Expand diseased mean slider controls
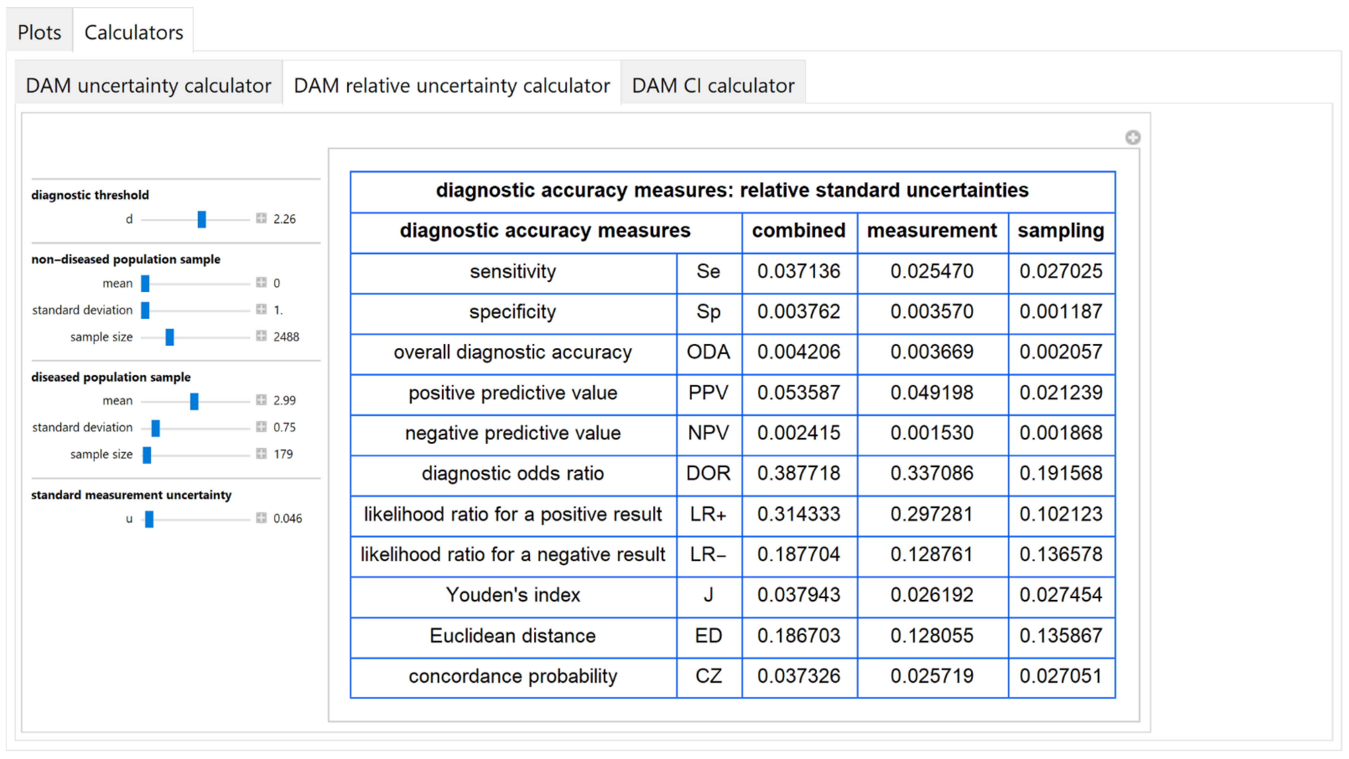The width and height of the screenshot is (1349, 759). click(x=261, y=400)
